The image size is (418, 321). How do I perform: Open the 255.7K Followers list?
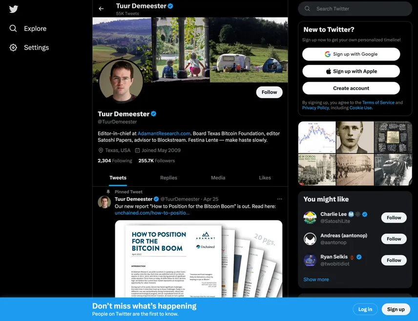[x=156, y=161]
